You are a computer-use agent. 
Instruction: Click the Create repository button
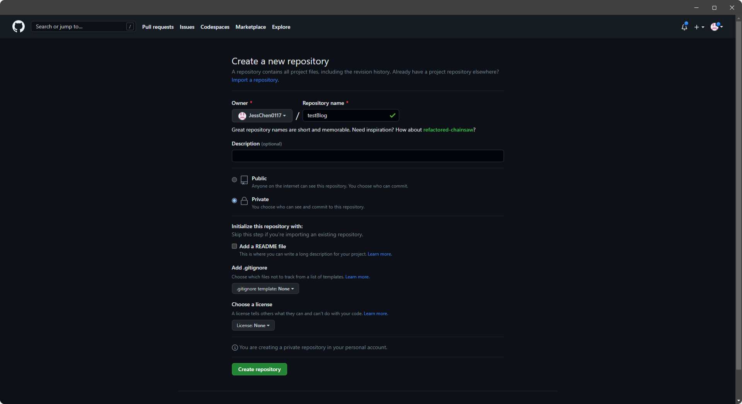click(259, 369)
